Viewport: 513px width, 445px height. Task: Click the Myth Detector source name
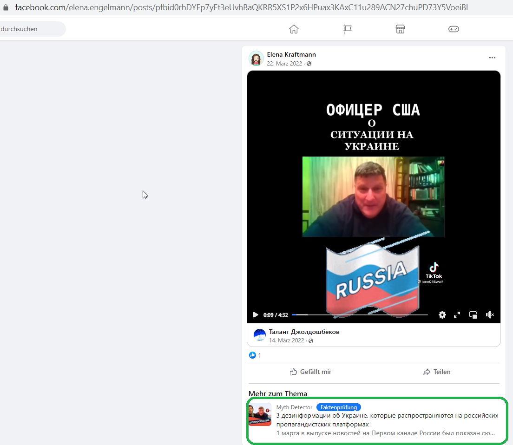(294, 407)
